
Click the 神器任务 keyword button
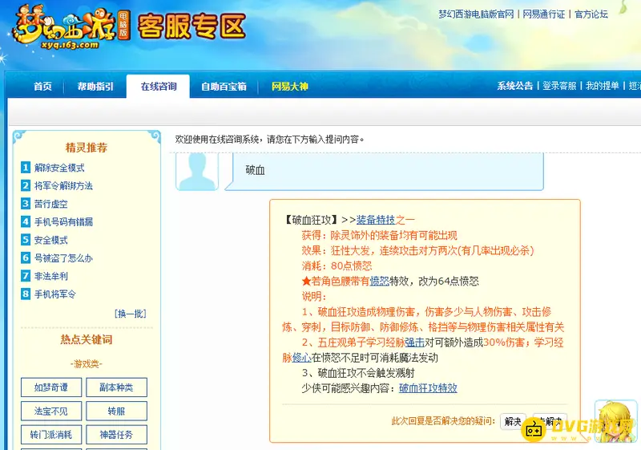pos(116,435)
